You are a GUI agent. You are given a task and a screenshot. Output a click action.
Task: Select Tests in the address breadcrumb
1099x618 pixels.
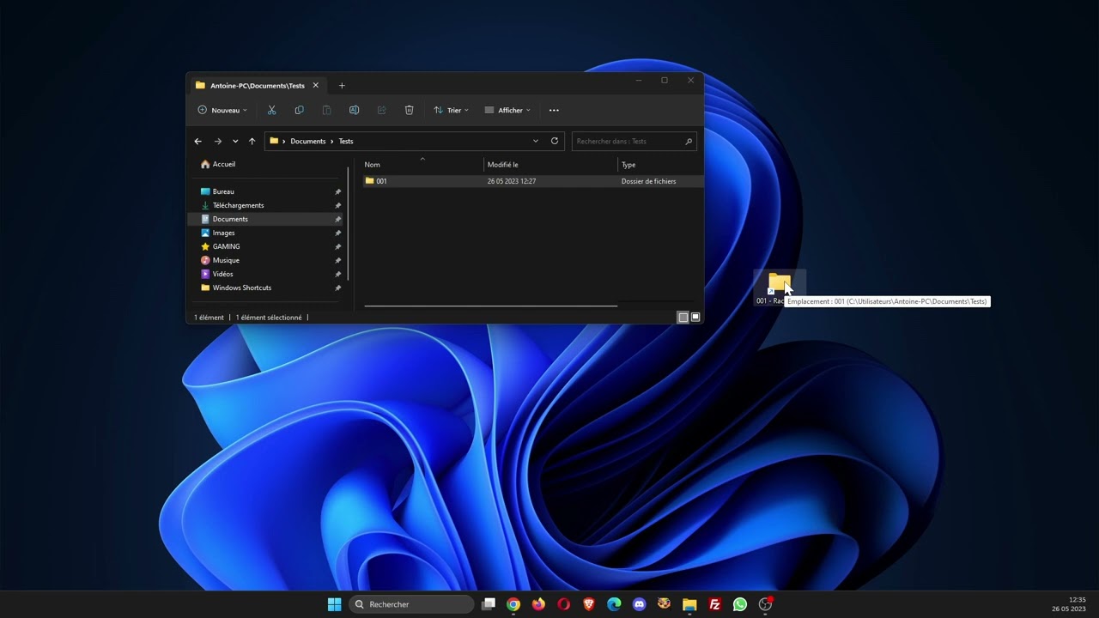pos(346,141)
